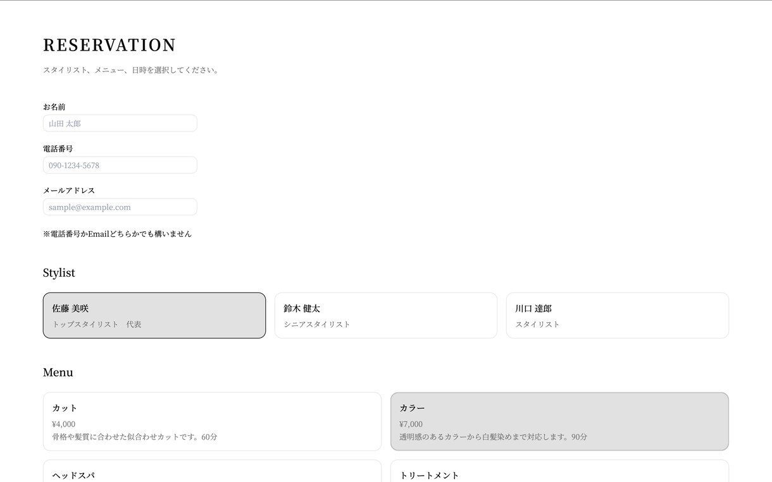The height and width of the screenshot is (482, 772).
Task: Select stylist 鈴木 健太
Action: pyautogui.click(x=386, y=315)
